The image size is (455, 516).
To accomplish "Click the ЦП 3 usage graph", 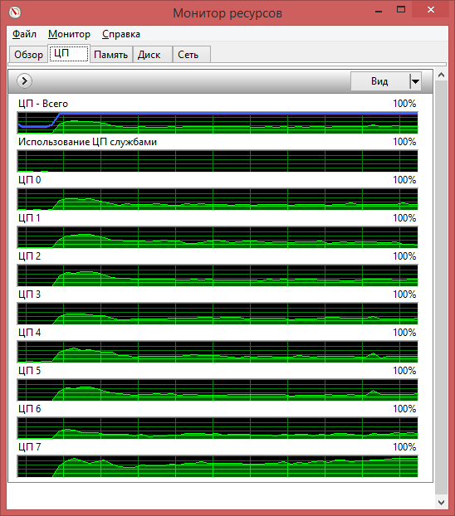I will pyautogui.click(x=218, y=314).
